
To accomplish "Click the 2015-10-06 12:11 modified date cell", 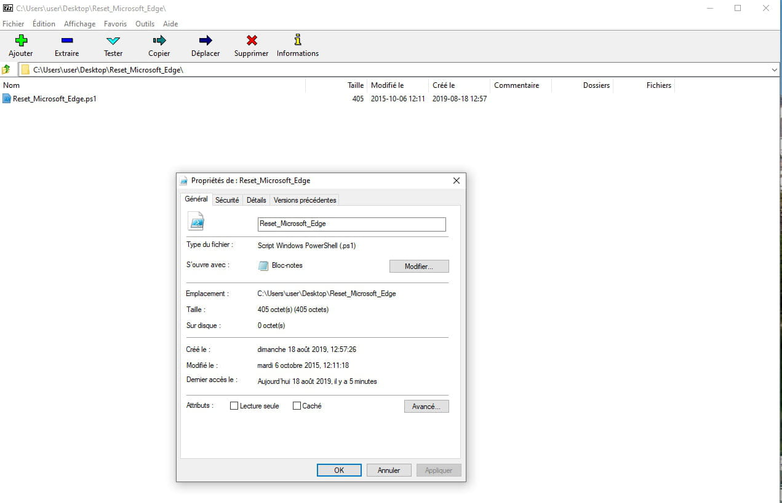I will [398, 99].
